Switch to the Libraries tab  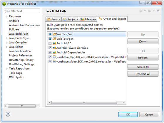[88, 19]
